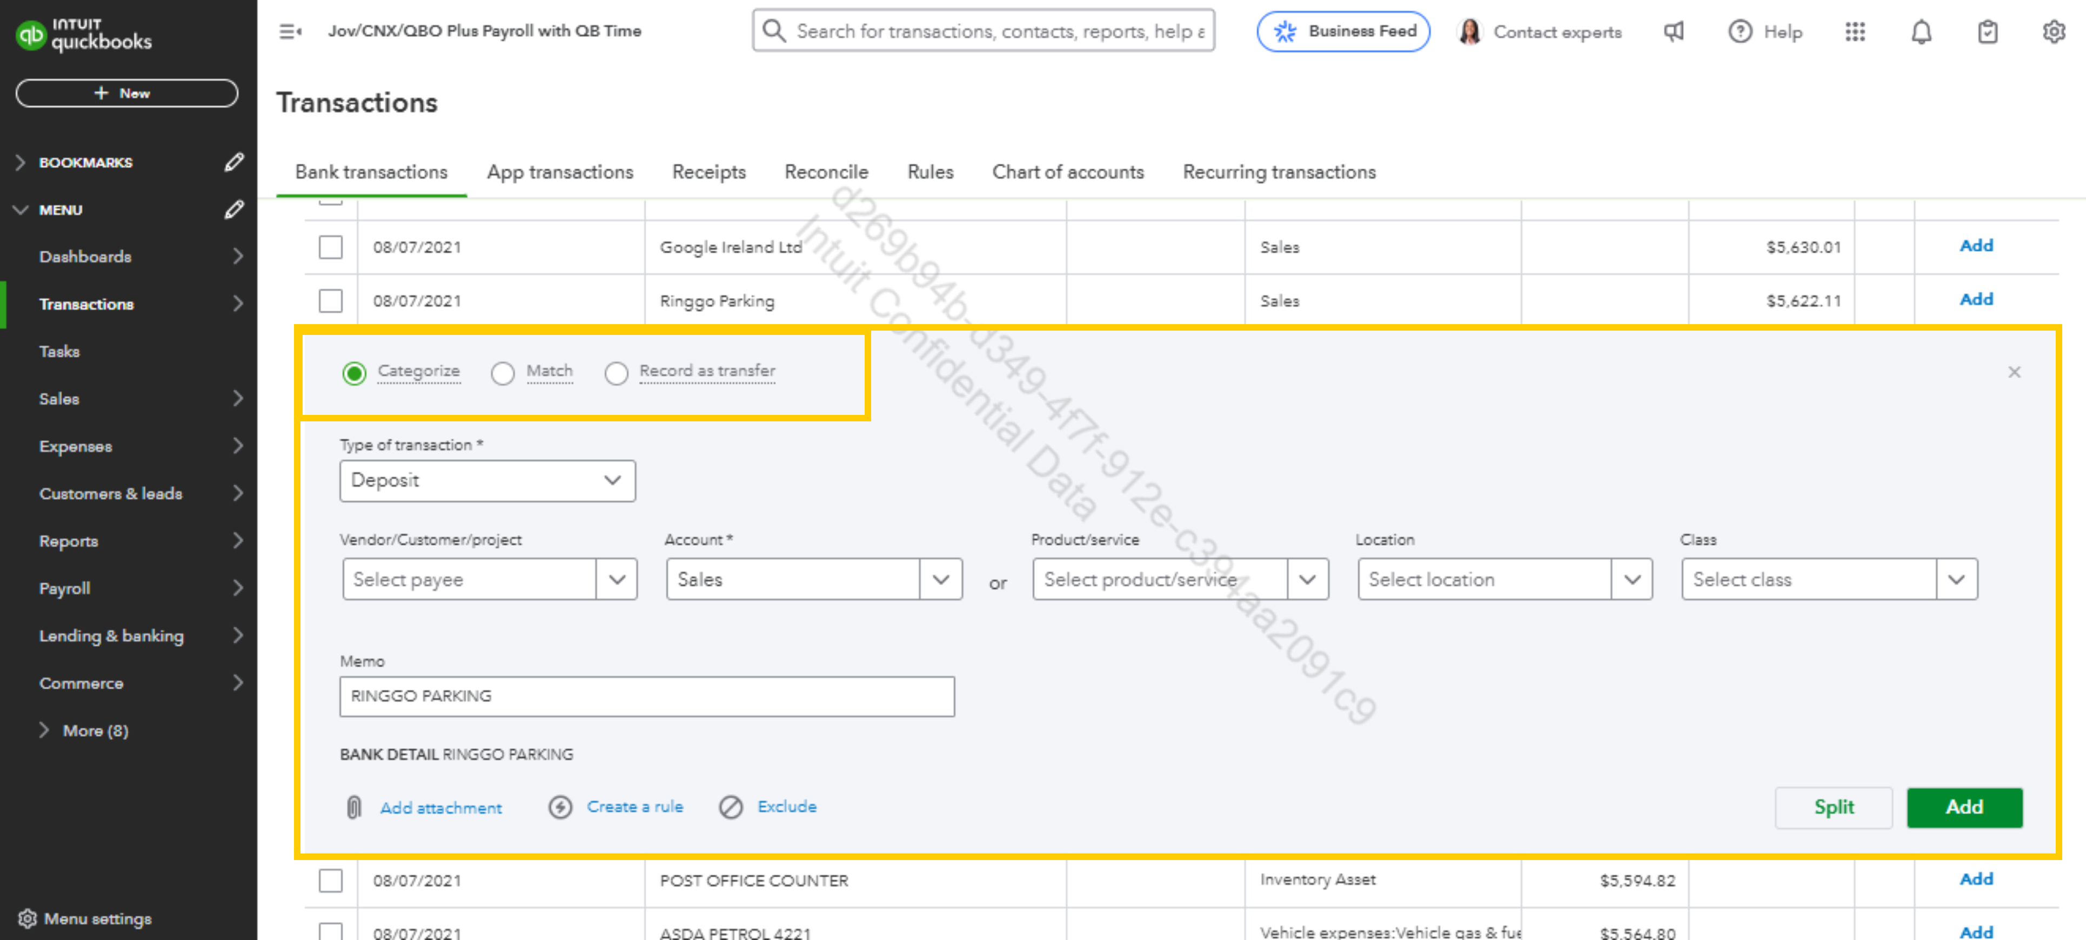2086x940 pixels.
Task: Switch to the Chart of accounts tab
Action: click(x=1068, y=172)
